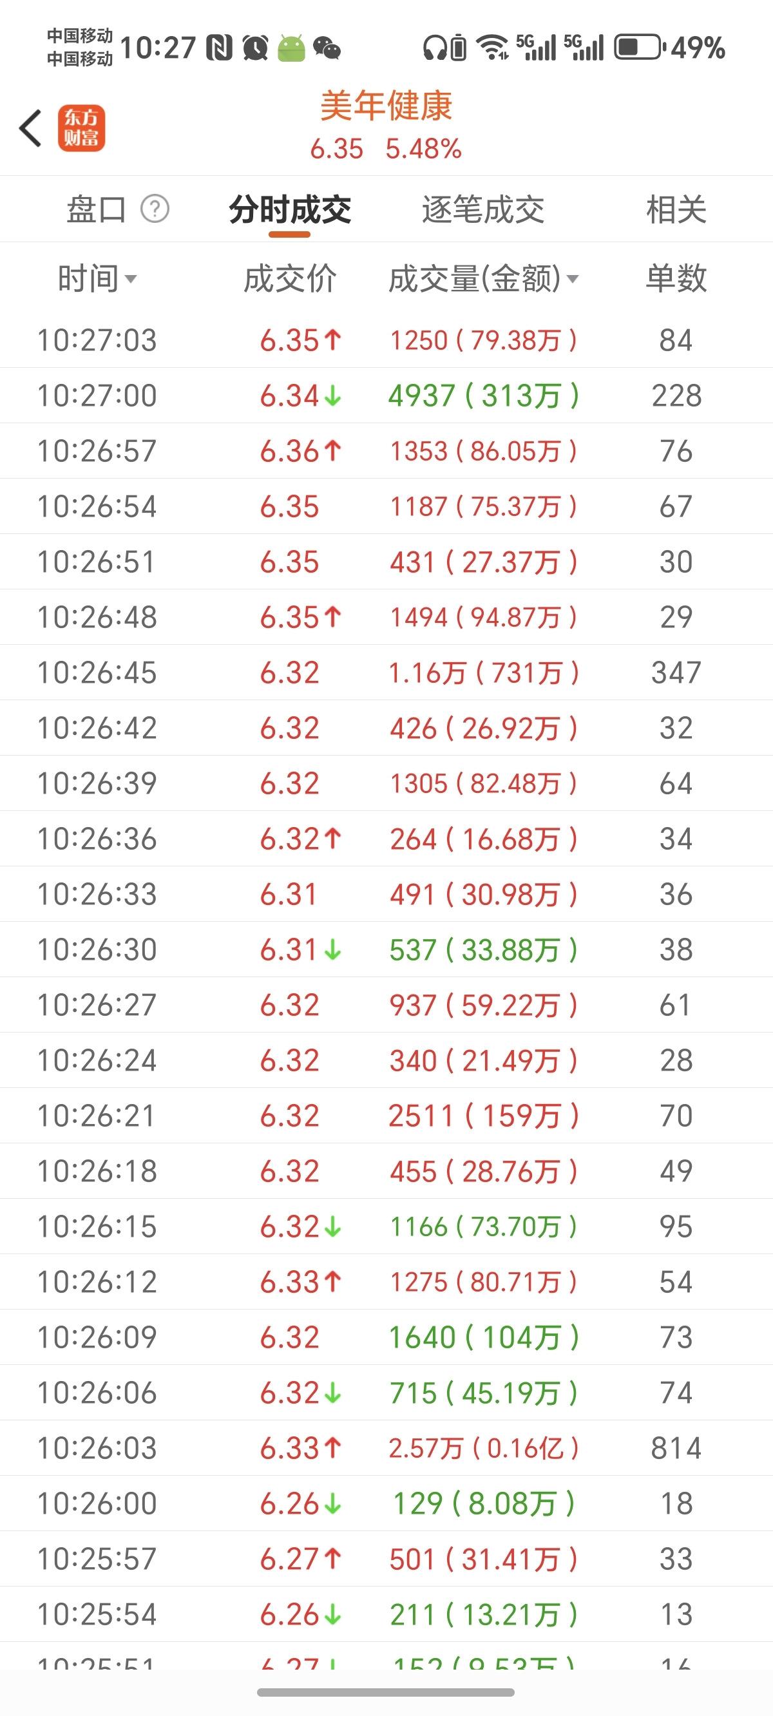Tap the NFC status icon

[219, 48]
